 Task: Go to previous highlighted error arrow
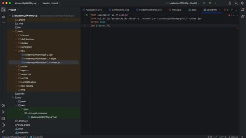(x=234, y=15)
